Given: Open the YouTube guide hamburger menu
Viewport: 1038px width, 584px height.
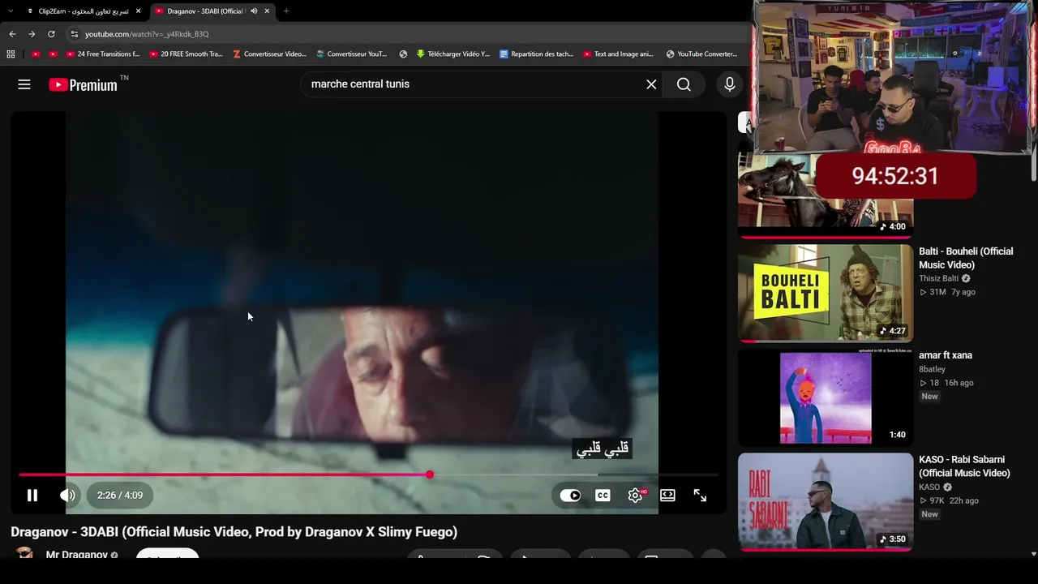Looking at the screenshot, I should point(24,84).
